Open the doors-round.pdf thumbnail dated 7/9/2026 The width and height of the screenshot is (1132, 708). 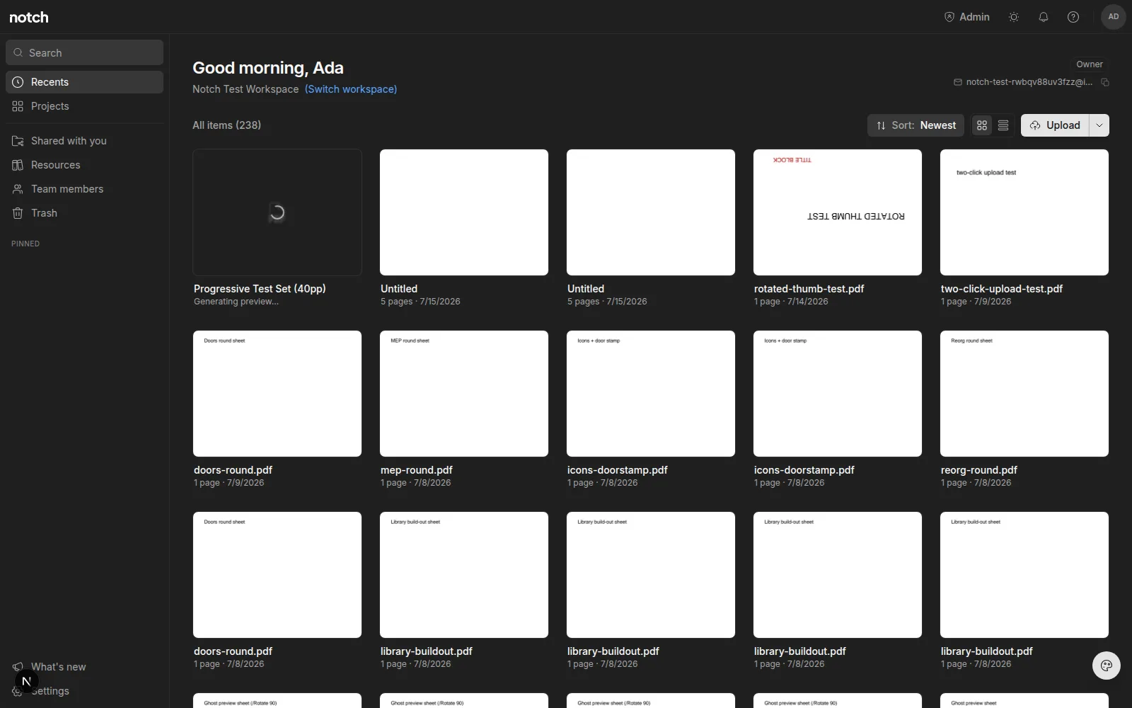277,394
